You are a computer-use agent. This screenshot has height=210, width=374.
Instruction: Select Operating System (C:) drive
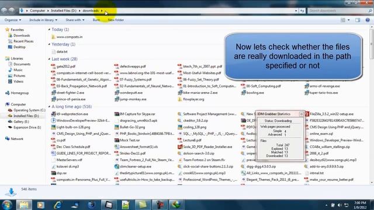pyautogui.click(x=26, y=110)
